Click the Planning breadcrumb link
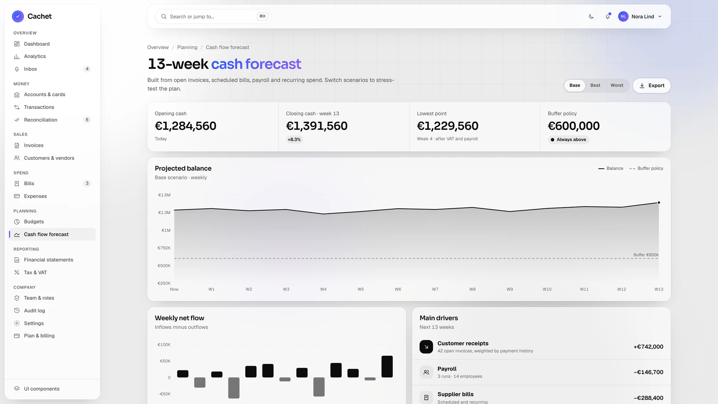This screenshot has height=404, width=718. coord(187,48)
